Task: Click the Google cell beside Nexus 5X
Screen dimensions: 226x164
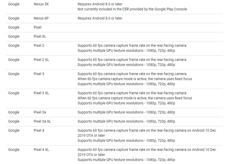Action: (14, 4)
